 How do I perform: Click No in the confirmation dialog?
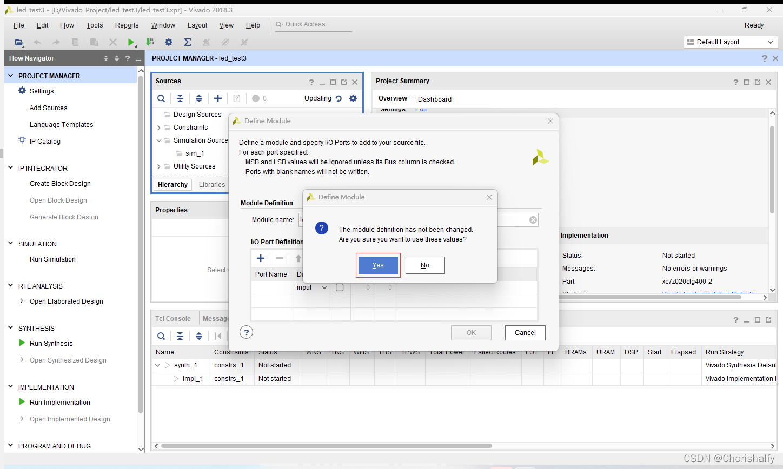click(x=425, y=265)
